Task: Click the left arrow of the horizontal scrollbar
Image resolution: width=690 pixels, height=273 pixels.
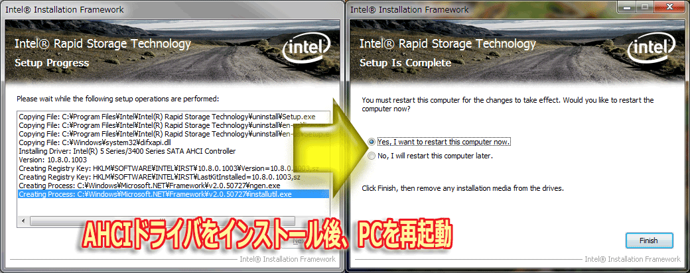Action: (x=21, y=220)
